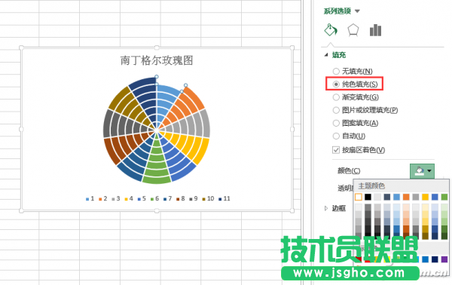Select the 纯色填充(S) radio button
Screen dimensions: 452x285
point(336,84)
